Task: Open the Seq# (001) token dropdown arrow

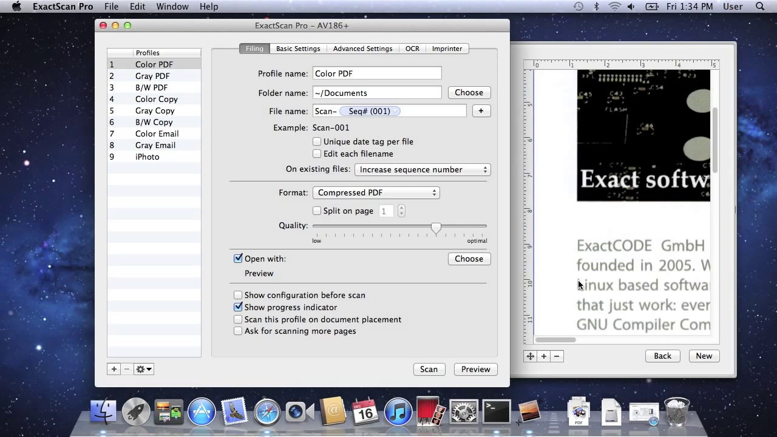Action: [396, 111]
